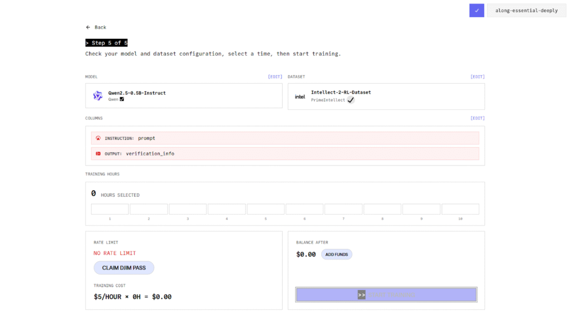
Task: Edit the selected dataset
Action: coord(477,77)
